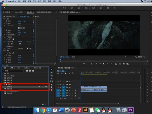This screenshot has height=114, width=152.
Task: Select the Pen tool in the tools panel
Action: pyautogui.click(x=52, y=84)
